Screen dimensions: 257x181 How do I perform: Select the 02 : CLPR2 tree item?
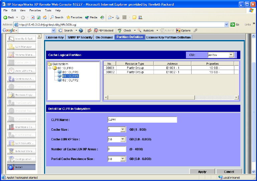[x=70, y=80]
